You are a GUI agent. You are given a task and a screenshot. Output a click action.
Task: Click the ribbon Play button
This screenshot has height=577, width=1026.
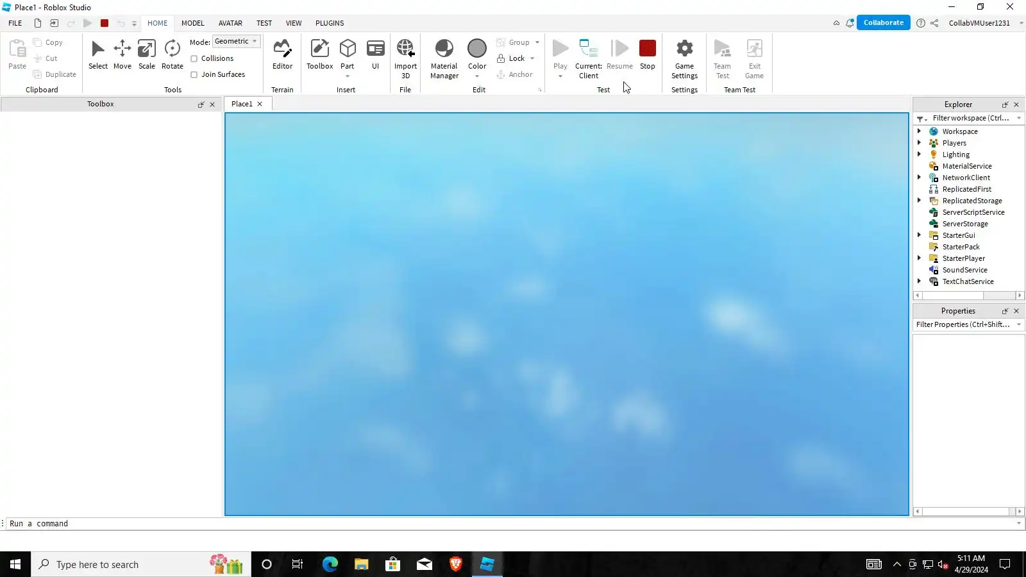coord(560,54)
